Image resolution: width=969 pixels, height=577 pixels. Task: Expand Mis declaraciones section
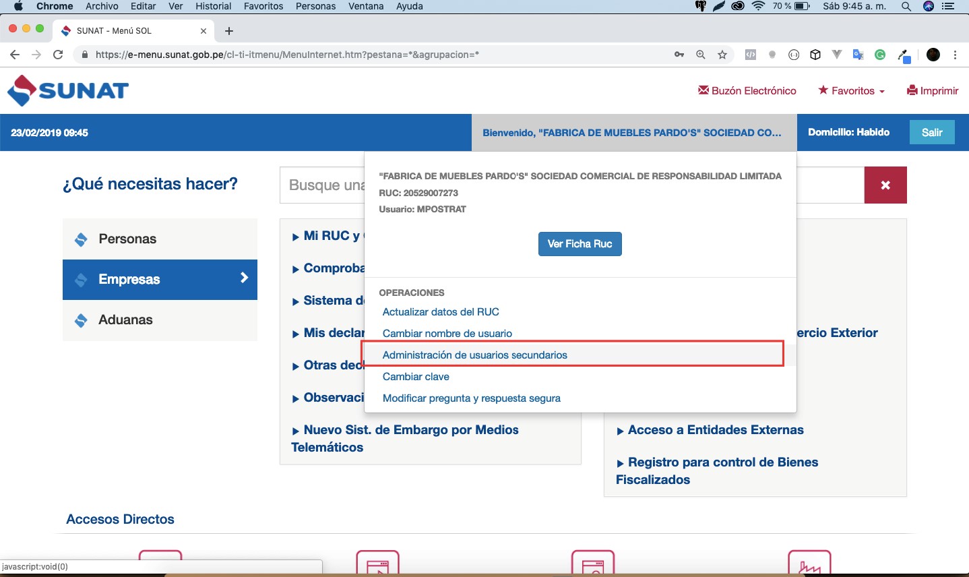(328, 333)
